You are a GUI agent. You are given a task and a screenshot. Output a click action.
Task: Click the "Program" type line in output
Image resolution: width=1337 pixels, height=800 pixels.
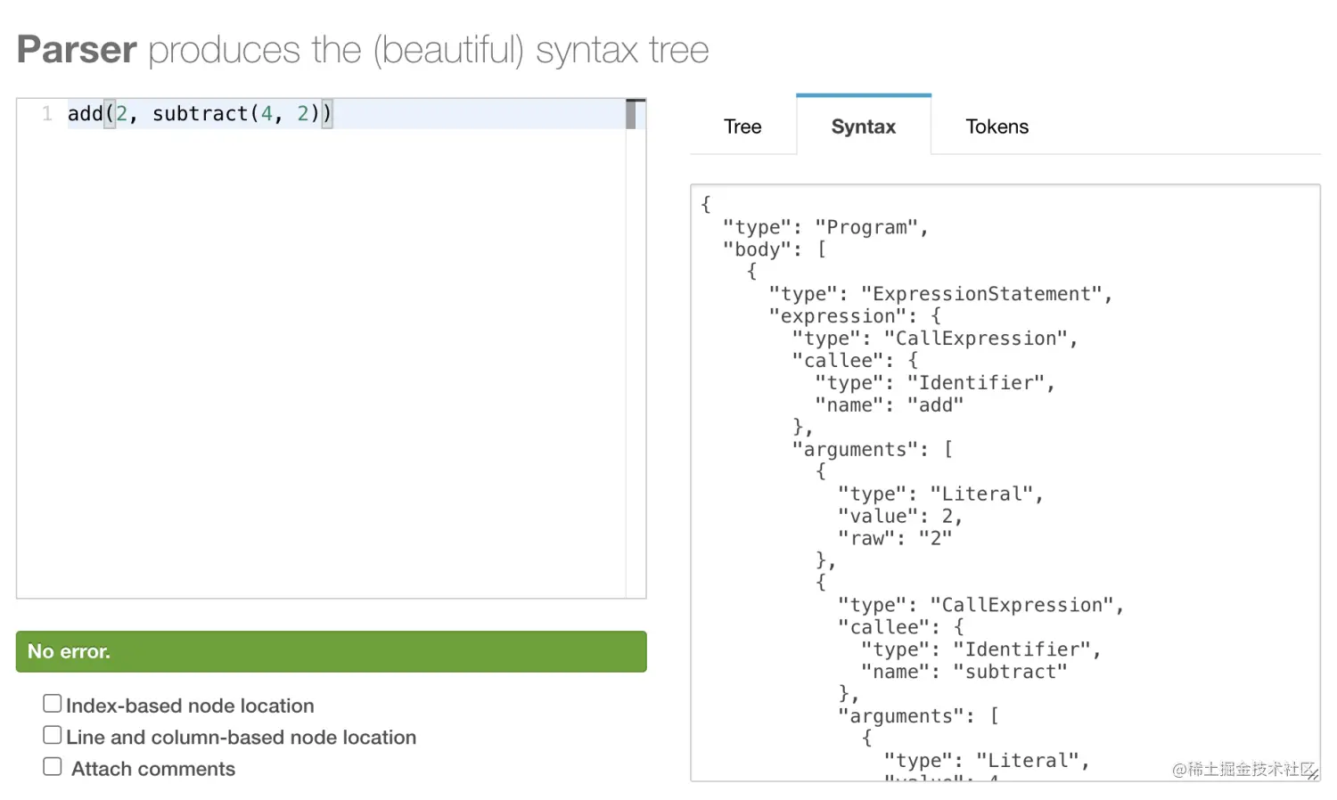click(825, 227)
